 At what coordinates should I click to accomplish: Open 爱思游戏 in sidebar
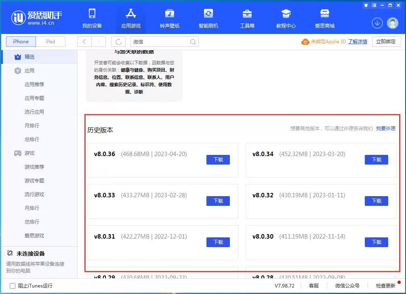[x=34, y=235]
